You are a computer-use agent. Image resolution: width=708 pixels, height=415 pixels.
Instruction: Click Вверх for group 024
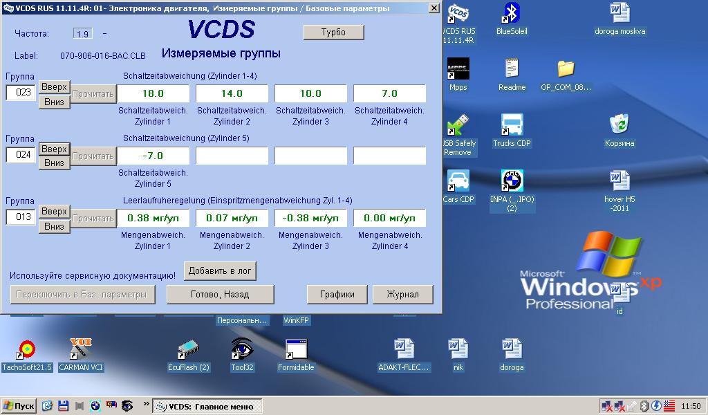[x=54, y=149]
